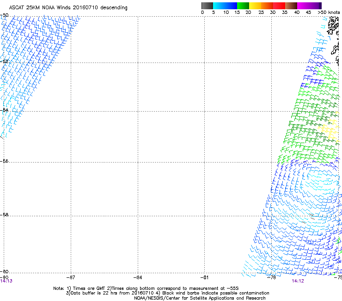Click the '-78' longitude label
The image size is (342, 301).
[x=272, y=277]
